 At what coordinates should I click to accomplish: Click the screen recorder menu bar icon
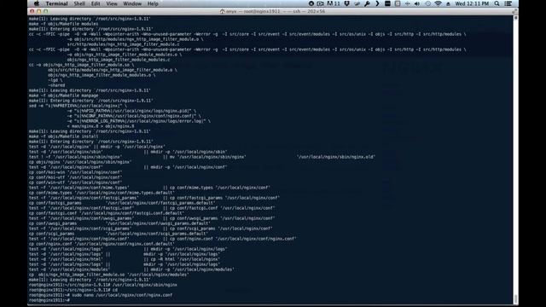(321, 3)
